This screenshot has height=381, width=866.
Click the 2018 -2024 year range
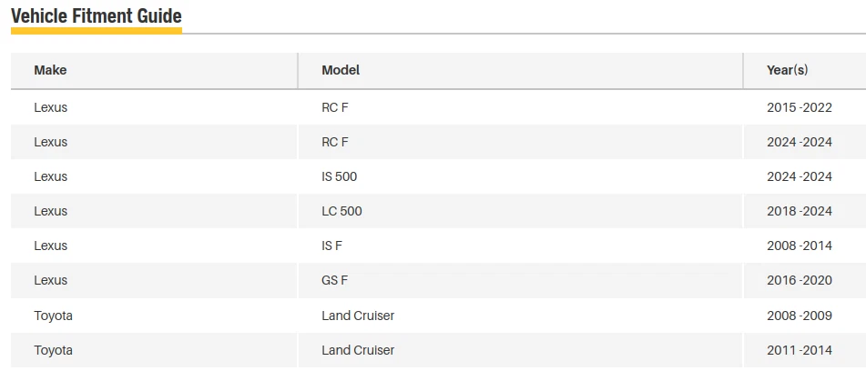(x=800, y=211)
